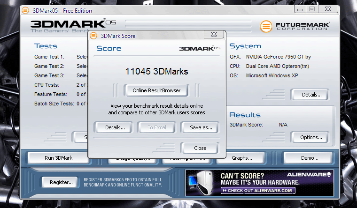Click the small 3DMark05 logo in Score dialog
Image resolution: width=357 pixels, height=208 pixels.
[200, 48]
